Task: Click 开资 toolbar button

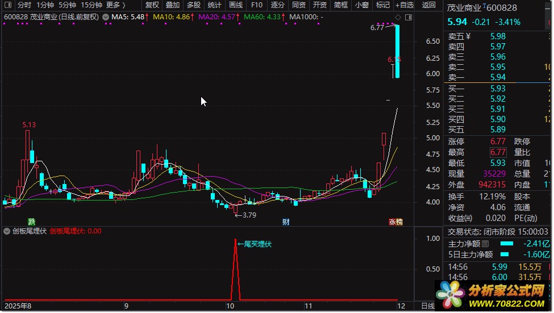Action: pos(320,5)
